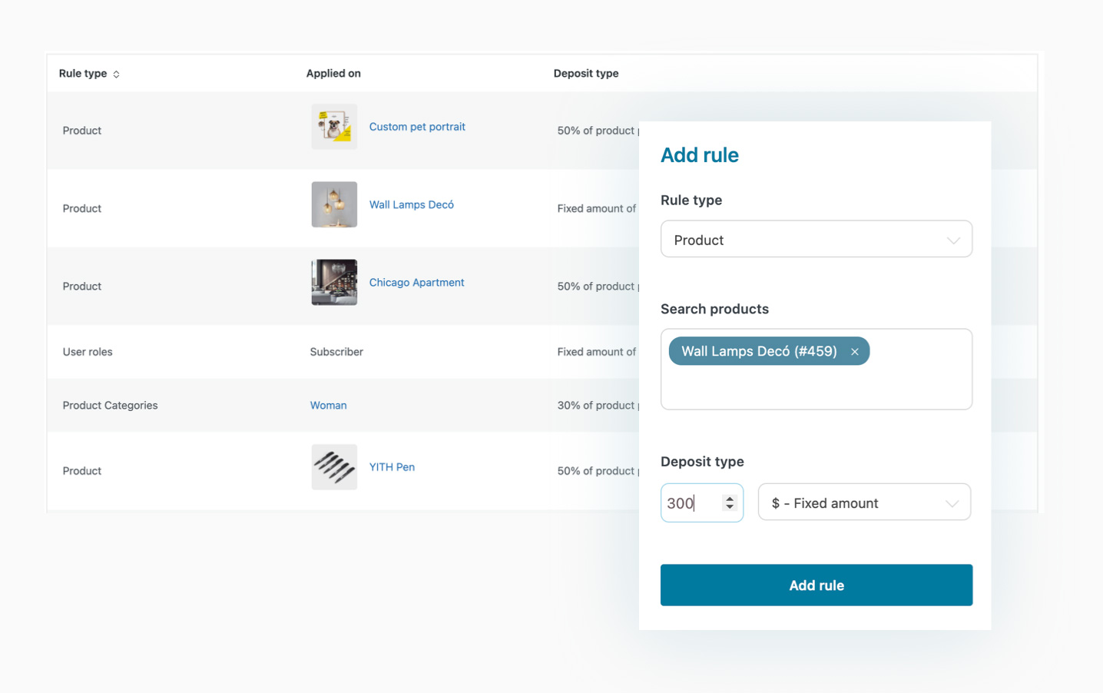This screenshot has width=1103, height=693.
Task: Click the YITH Pen thumbnail image
Action: [x=334, y=467]
